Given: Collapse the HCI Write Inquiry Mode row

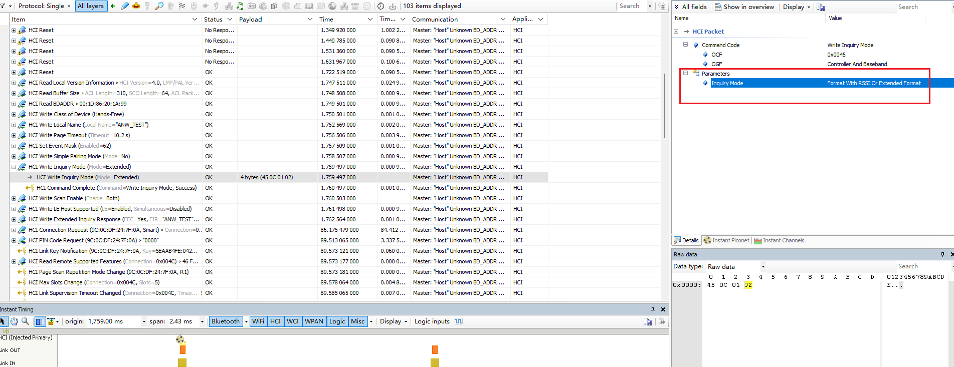Looking at the screenshot, I should [14, 167].
